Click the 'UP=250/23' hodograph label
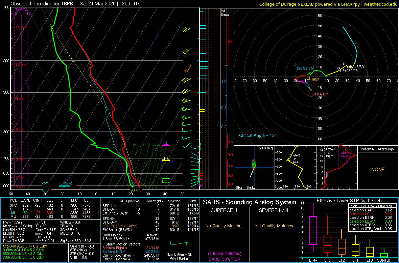This screenshot has width=399, height=263. (349, 70)
